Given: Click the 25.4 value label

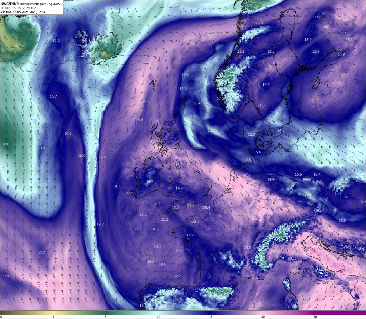Looking at the screenshot, I should click(206, 207).
